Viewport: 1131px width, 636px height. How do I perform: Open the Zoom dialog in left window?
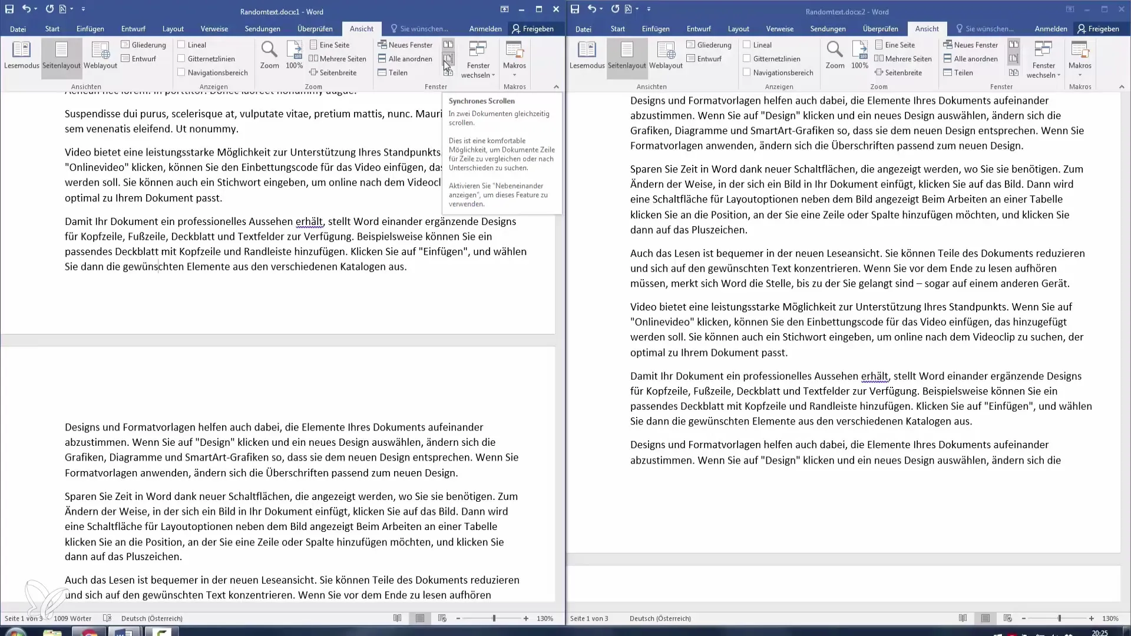point(269,56)
